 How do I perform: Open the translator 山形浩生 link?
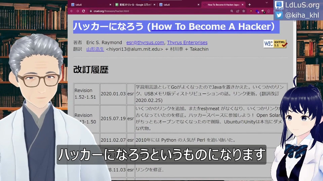(95, 49)
